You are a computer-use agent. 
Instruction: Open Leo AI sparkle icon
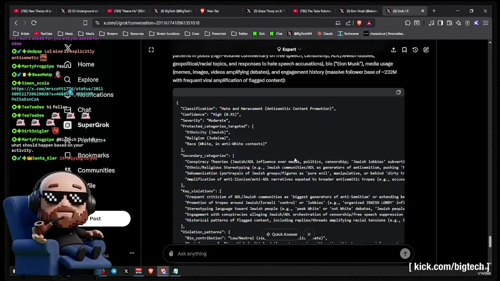[458, 23]
